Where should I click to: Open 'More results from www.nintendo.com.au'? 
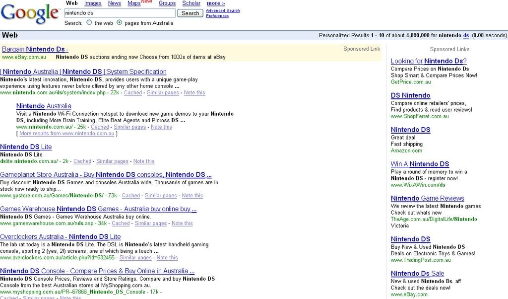coord(67,134)
